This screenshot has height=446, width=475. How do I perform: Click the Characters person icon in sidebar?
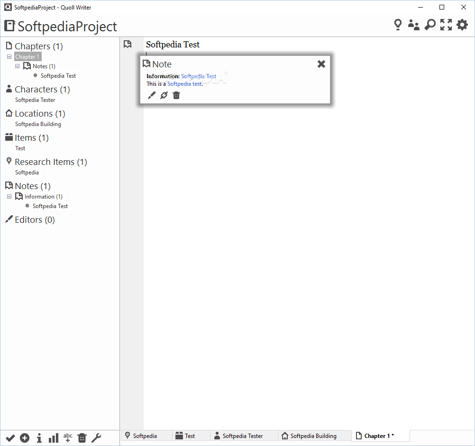9,89
